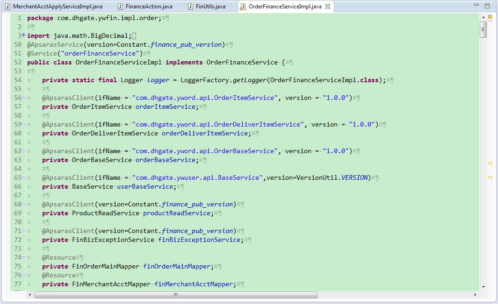This screenshot has height=304, width=498.
Task: Click orderItemService field on line 57
Action: [165, 107]
